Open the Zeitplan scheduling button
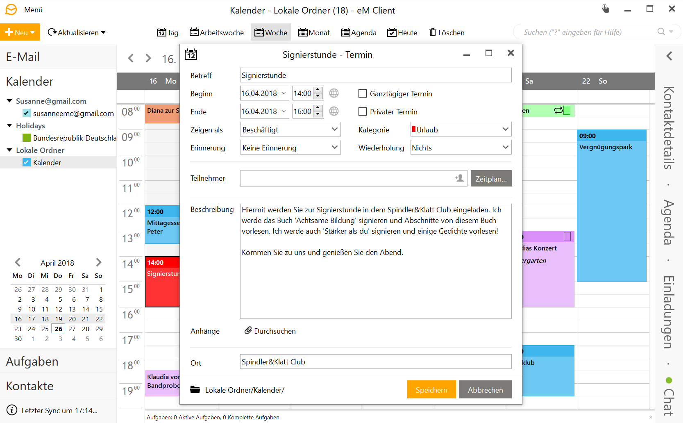The width and height of the screenshot is (683, 423). click(x=491, y=178)
